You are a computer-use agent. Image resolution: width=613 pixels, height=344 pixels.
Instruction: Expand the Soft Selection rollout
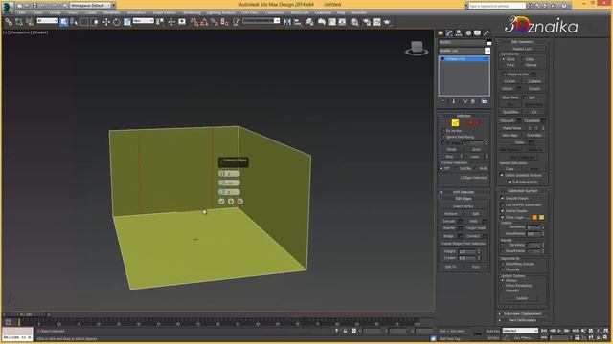click(x=464, y=192)
